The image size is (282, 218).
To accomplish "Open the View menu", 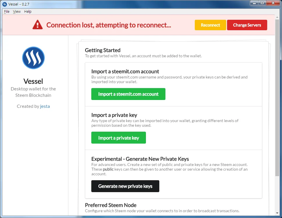I will (17, 12).
